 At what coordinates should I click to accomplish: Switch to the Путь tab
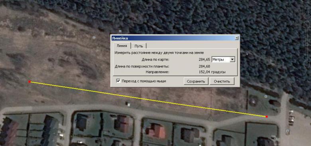[x=139, y=46]
